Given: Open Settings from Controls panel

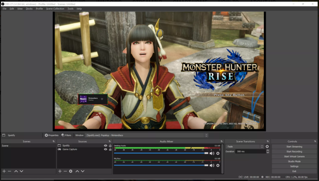Looking at the screenshot, I should (294, 166).
